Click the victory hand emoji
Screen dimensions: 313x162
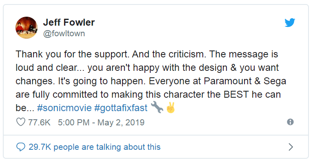click(171, 108)
